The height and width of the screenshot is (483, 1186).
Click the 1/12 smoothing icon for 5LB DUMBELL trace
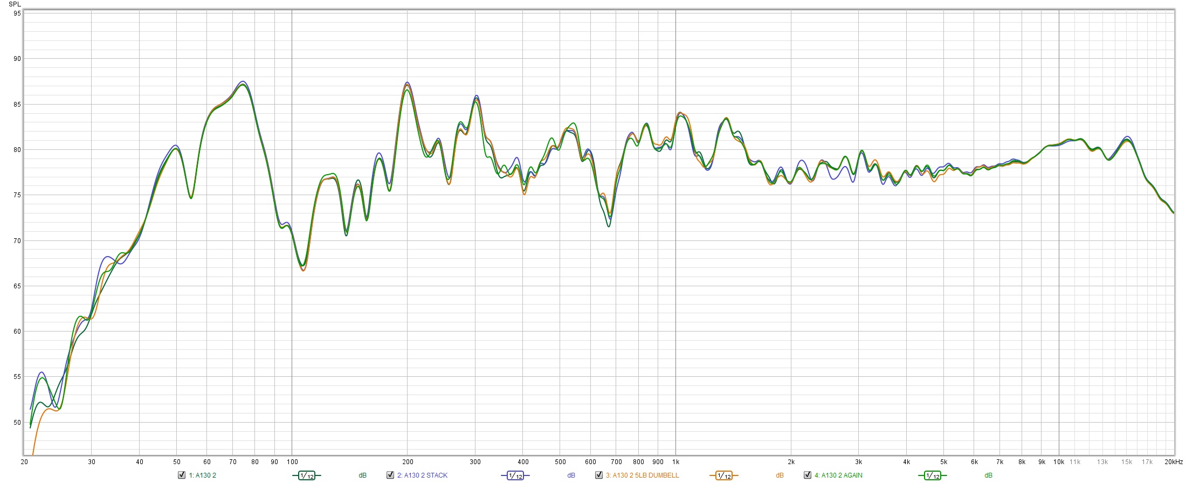(x=724, y=475)
